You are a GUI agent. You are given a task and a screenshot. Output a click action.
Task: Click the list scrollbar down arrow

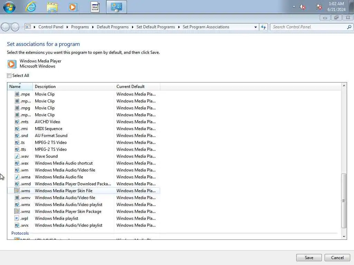coord(344,236)
